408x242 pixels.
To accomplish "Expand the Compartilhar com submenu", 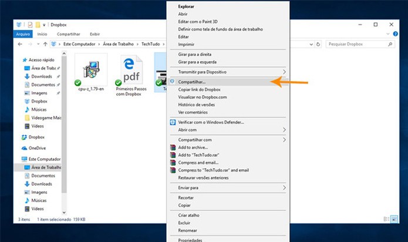I will (x=228, y=140).
